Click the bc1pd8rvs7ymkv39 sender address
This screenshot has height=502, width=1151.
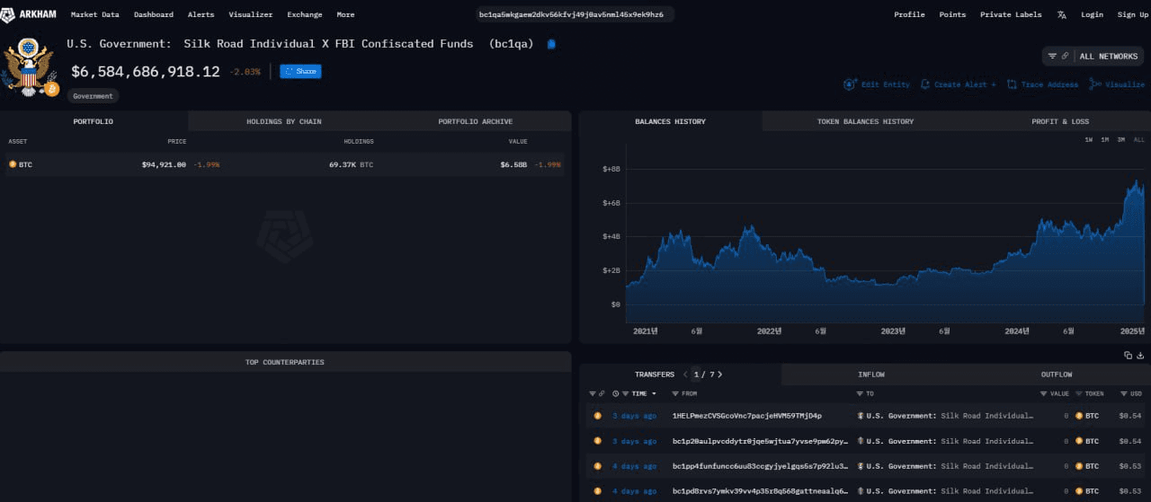(760, 491)
